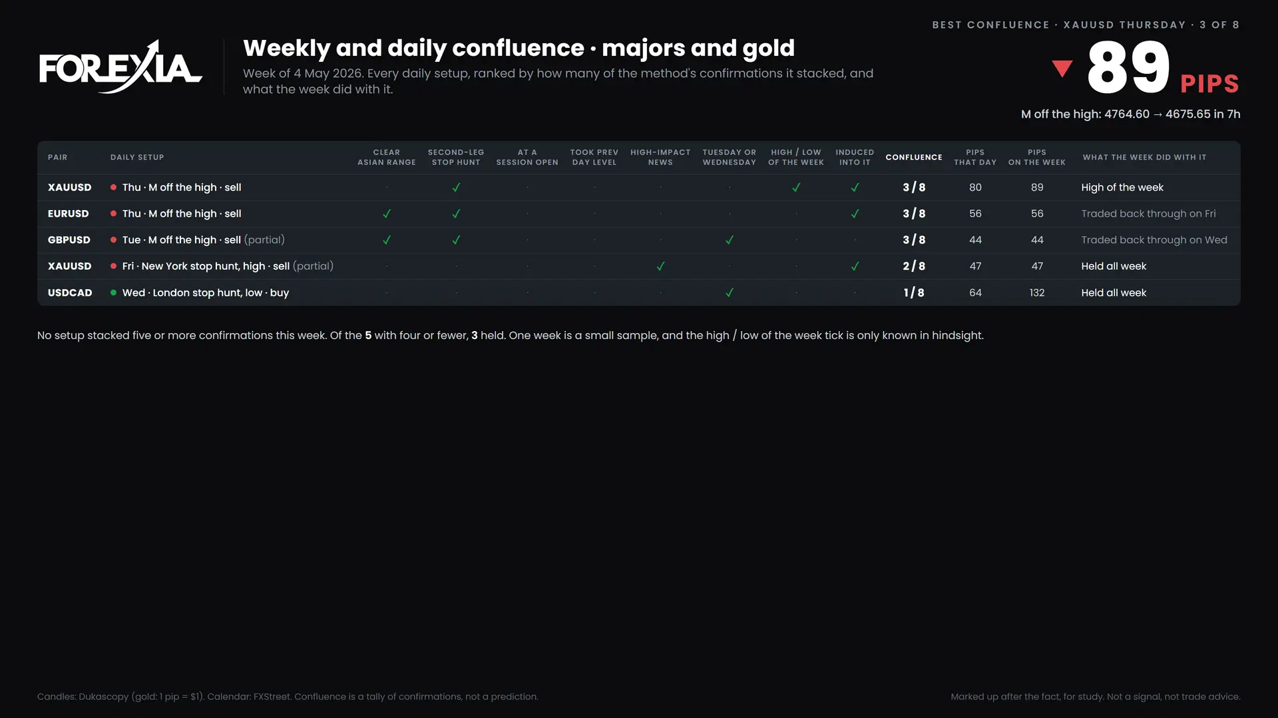Click the HIGH-IMPACT NEWS column header
Image resolution: width=1278 pixels, height=718 pixels.
coord(660,158)
